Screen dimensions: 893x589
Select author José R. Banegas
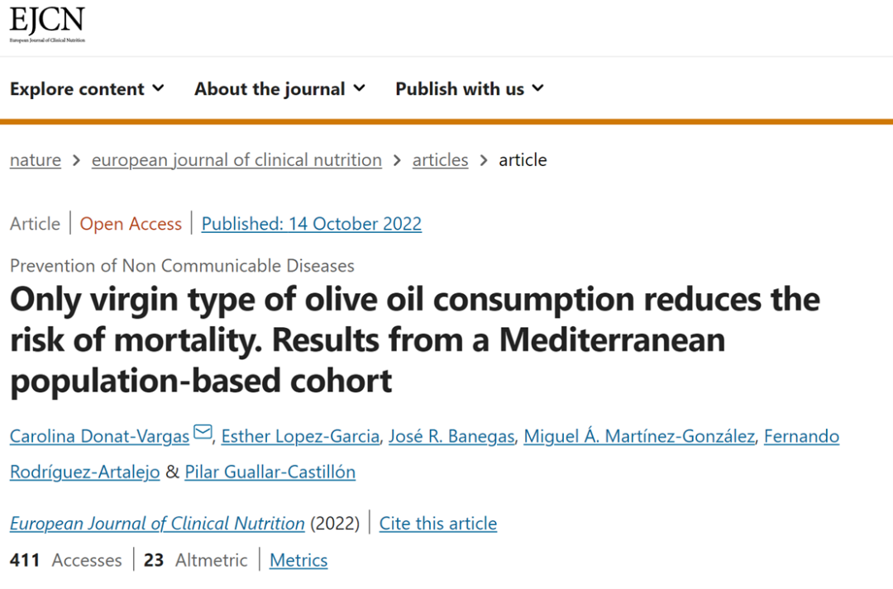pyautogui.click(x=451, y=436)
